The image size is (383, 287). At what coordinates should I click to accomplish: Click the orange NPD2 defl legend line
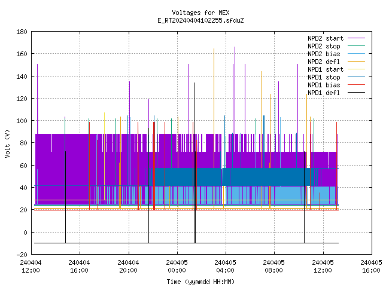coord(357,61)
